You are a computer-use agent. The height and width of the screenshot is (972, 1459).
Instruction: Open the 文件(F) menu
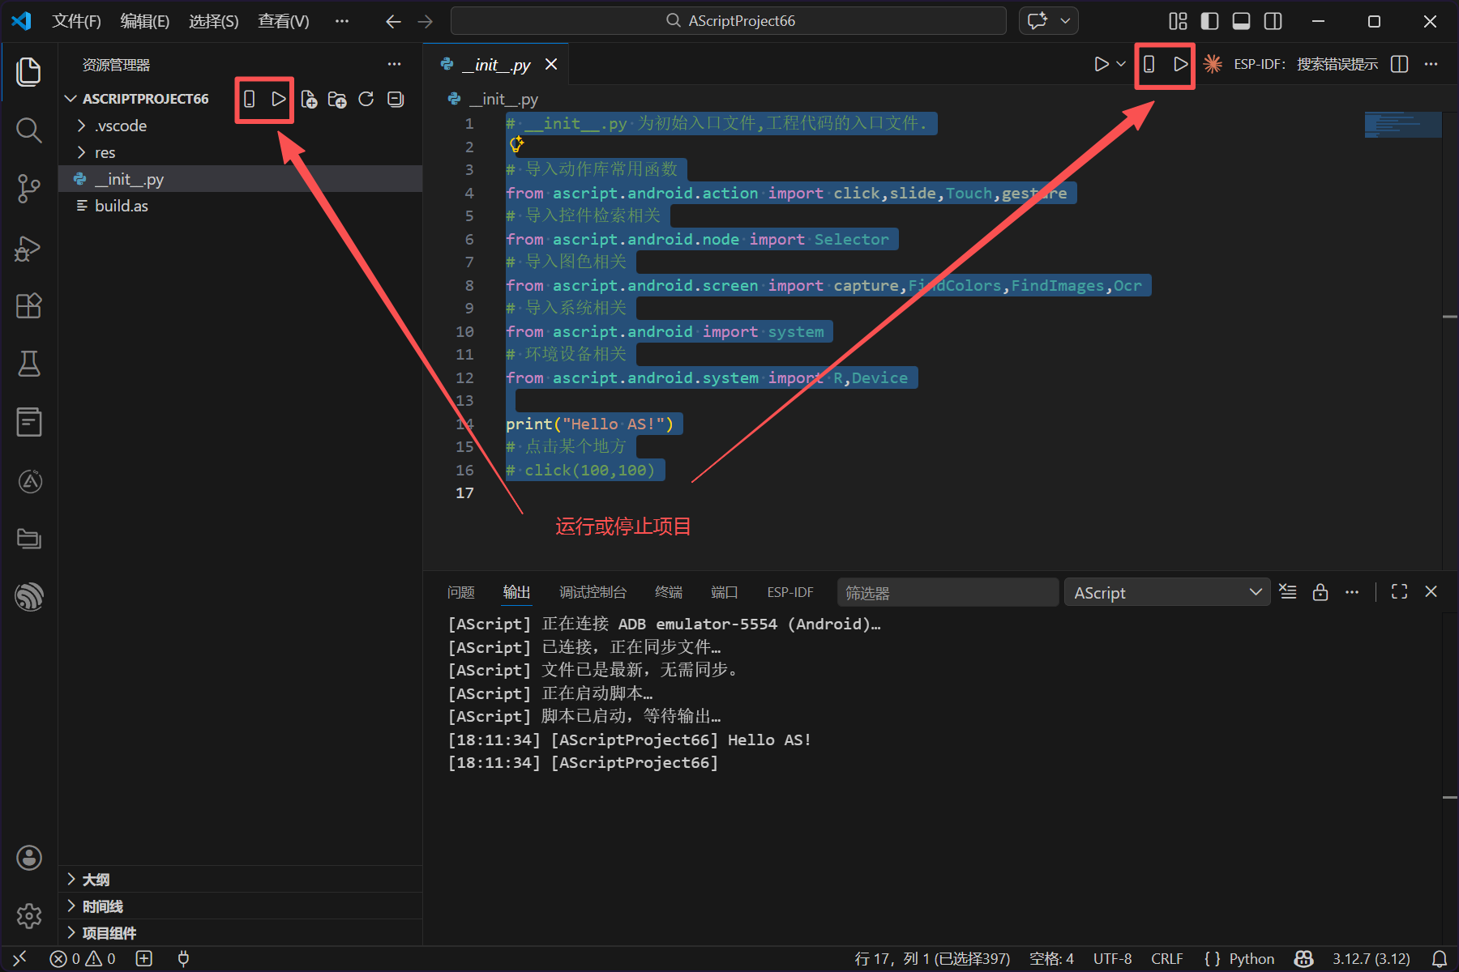point(76,21)
